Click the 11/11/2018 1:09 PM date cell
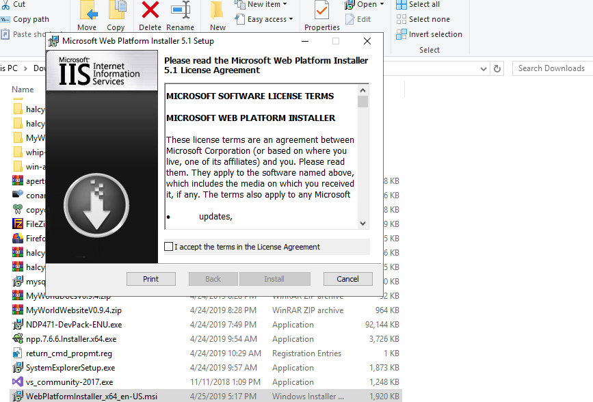The width and height of the screenshot is (593, 402). point(225,382)
